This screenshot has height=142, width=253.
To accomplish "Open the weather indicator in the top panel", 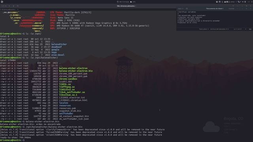I will click(133, 2).
